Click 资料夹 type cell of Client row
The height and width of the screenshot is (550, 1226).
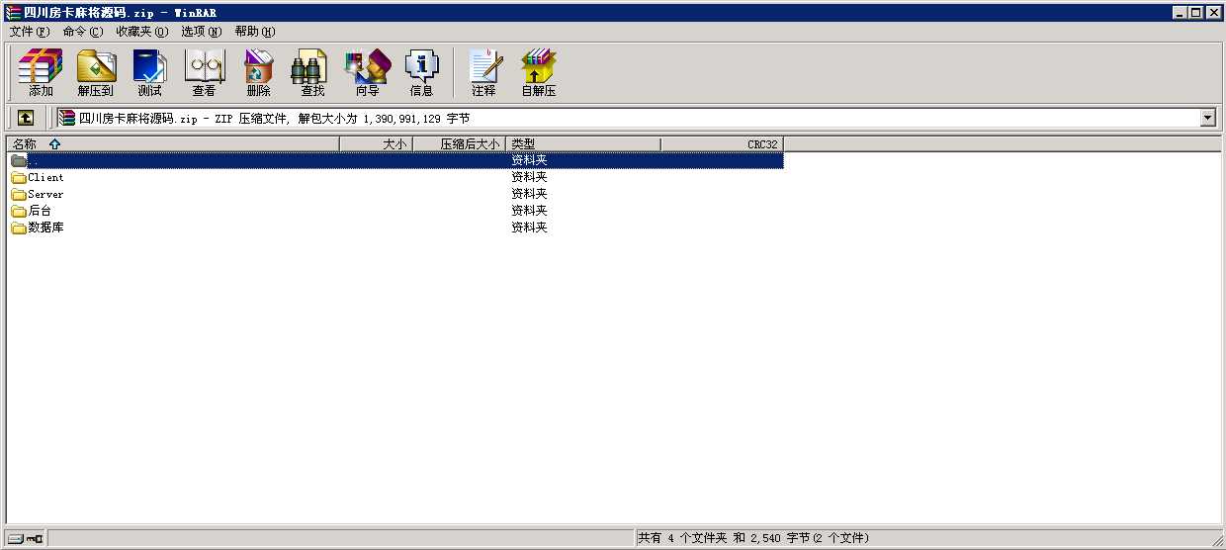coord(529,177)
